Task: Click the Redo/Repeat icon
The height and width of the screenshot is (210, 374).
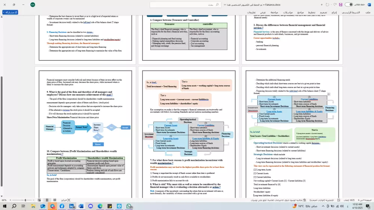Action: coord(327,4)
